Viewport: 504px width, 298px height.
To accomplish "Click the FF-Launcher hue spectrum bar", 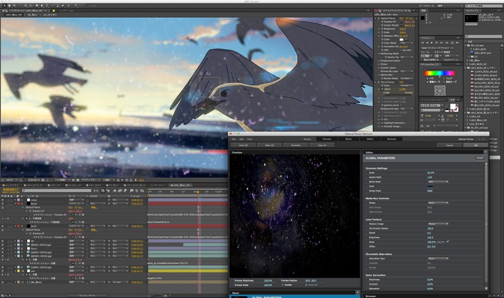I will (x=440, y=73).
